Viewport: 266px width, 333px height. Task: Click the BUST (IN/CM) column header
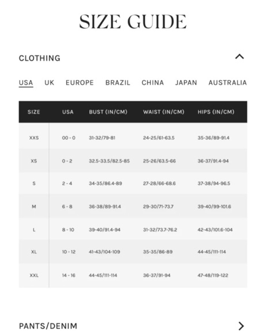coord(108,112)
